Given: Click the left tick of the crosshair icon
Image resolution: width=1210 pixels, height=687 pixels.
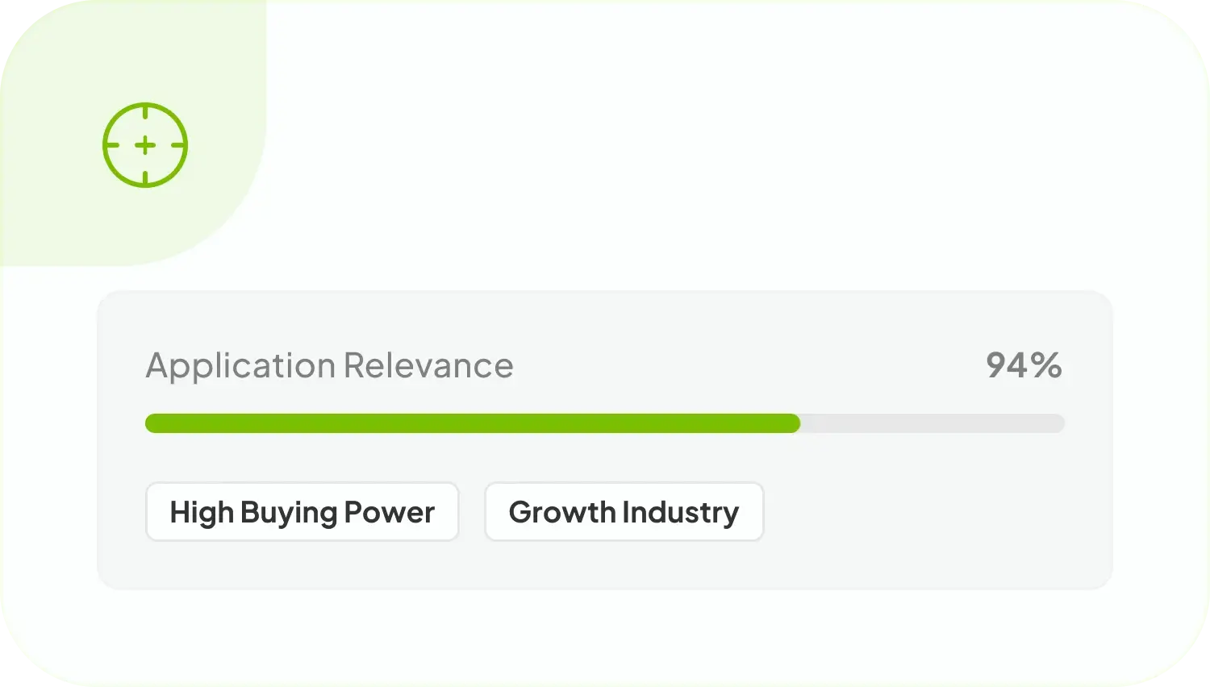Looking at the screenshot, I should point(111,145).
